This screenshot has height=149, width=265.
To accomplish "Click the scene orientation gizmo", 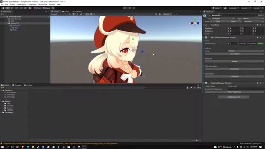I will [x=195, y=22].
